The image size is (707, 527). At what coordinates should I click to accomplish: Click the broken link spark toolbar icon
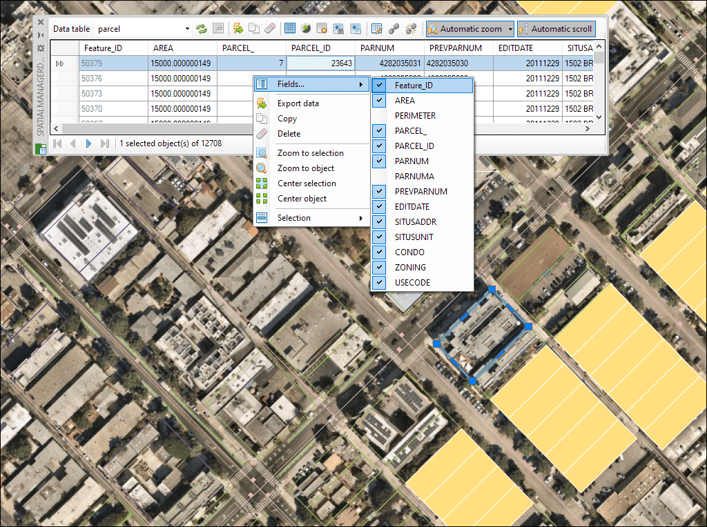click(411, 29)
